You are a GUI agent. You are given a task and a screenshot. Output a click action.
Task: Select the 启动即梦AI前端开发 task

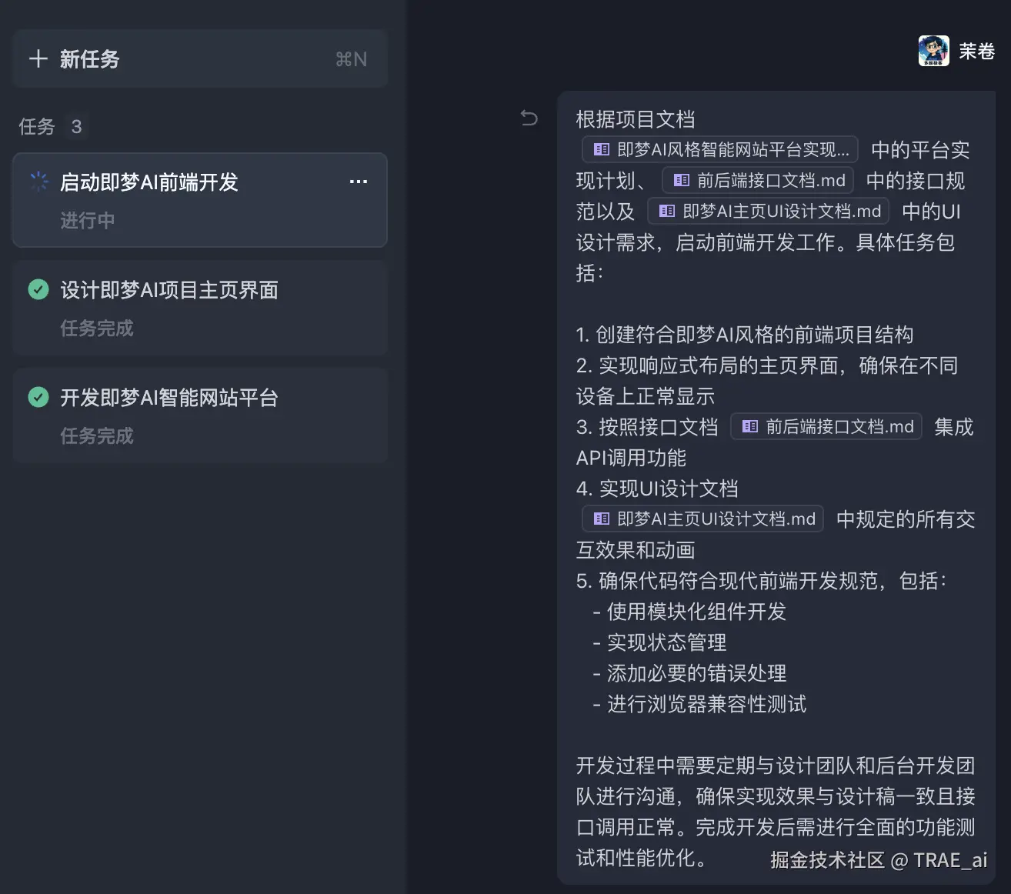coord(149,182)
